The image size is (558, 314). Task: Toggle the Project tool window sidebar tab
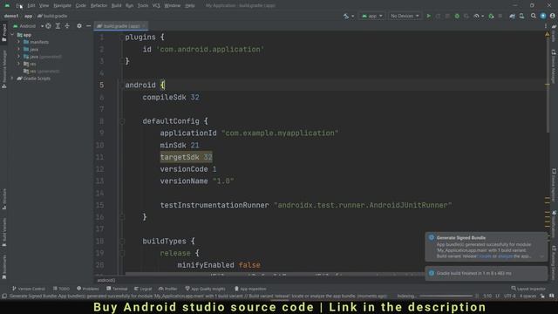4,33
